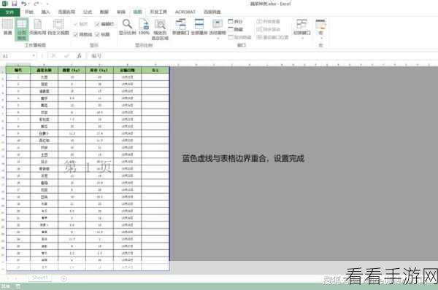Image resolution: width=438 pixels, height=290 pixels.
Task: Click the formula bar confirm checkmark icon
Action: coord(66,56)
